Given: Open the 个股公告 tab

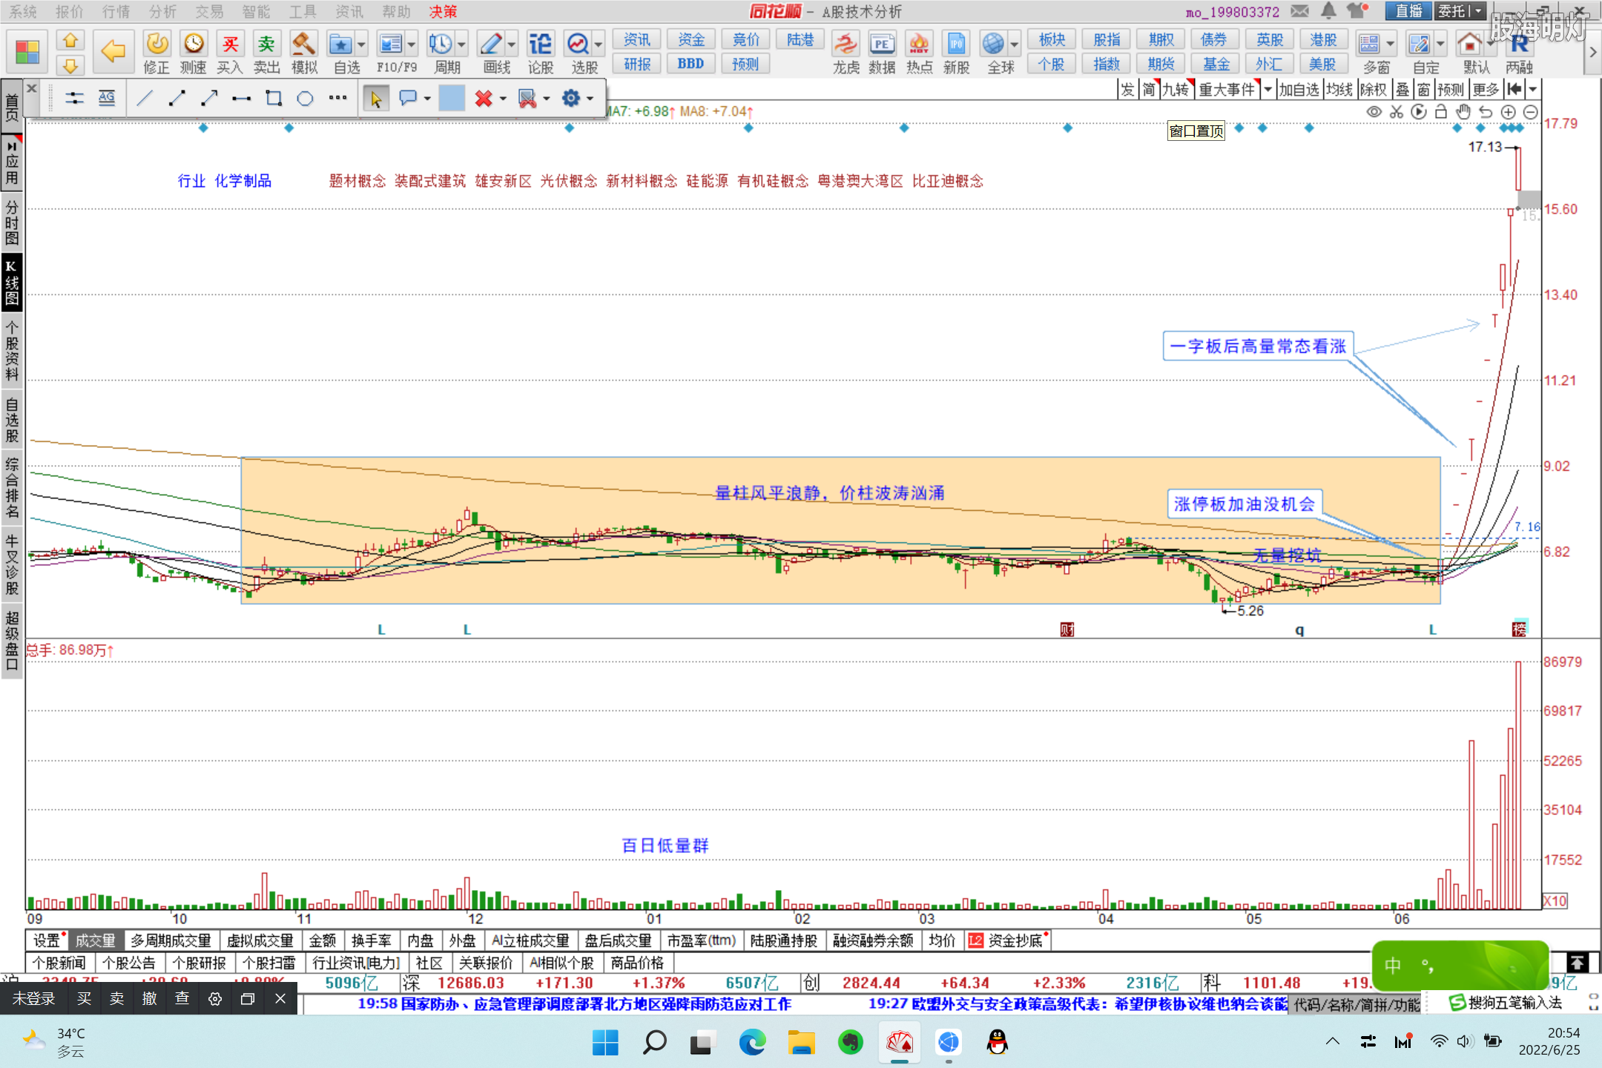Looking at the screenshot, I should [x=128, y=963].
